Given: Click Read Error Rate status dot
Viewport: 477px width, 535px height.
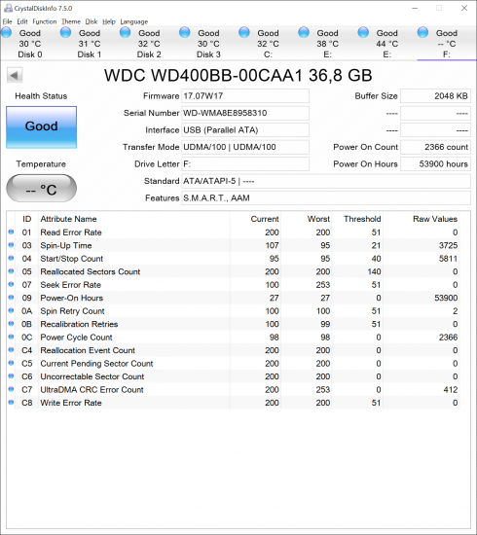Looking at the screenshot, I should (11, 232).
